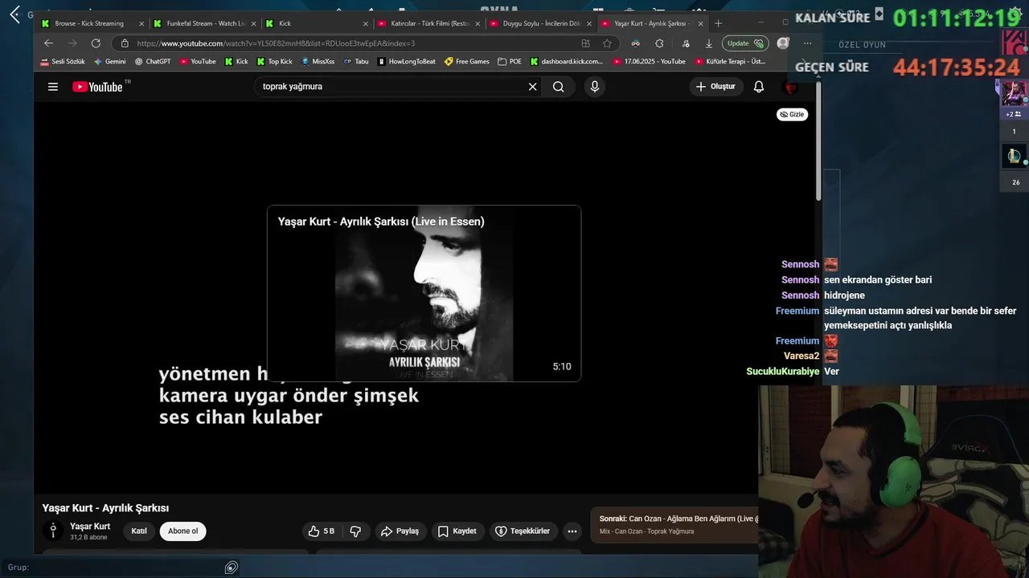Open Free Games bookmark
Screen dimensions: 1029x578
[x=466, y=61]
